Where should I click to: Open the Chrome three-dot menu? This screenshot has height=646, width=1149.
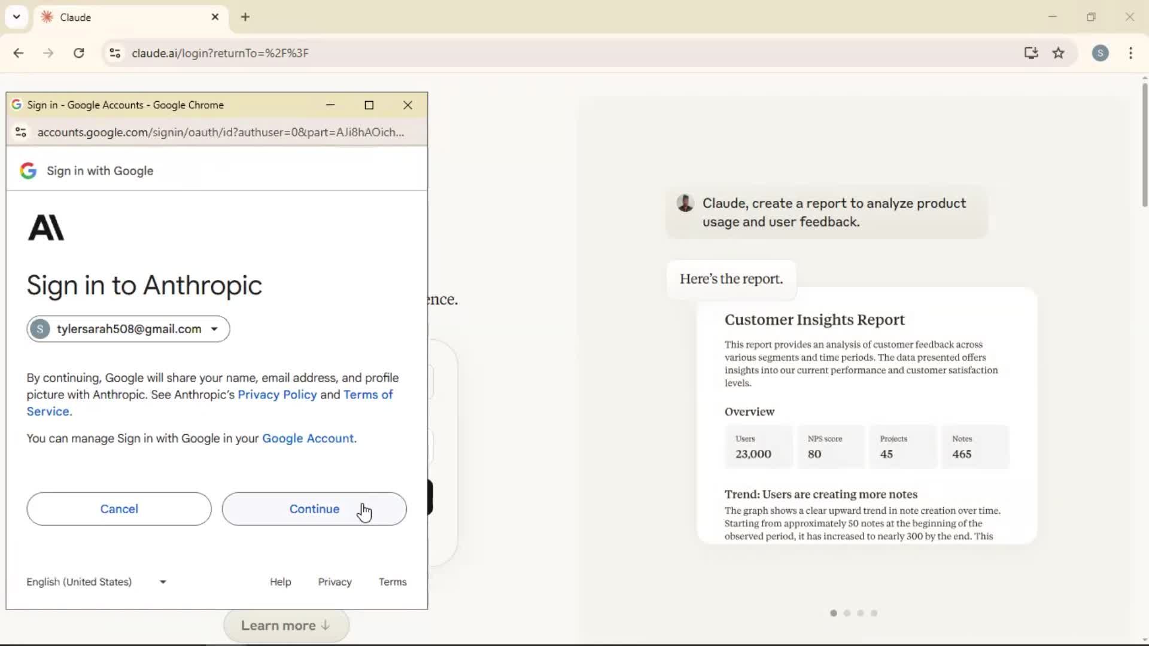(x=1130, y=53)
